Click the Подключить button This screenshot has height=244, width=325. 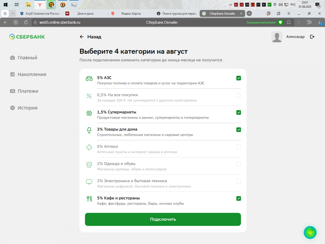163,219
